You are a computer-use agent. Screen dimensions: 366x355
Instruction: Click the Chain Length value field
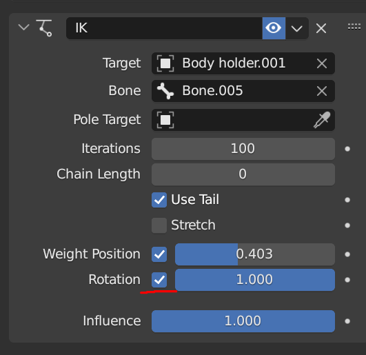243,174
